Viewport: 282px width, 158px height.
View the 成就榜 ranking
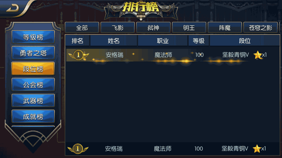(33, 116)
